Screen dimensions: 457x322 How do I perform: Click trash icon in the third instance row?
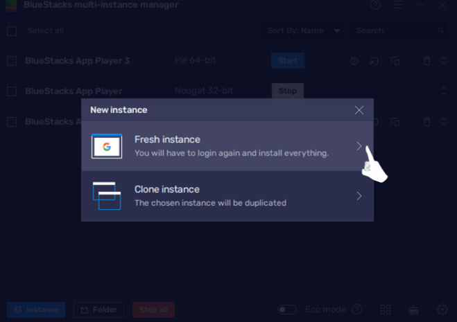427,122
